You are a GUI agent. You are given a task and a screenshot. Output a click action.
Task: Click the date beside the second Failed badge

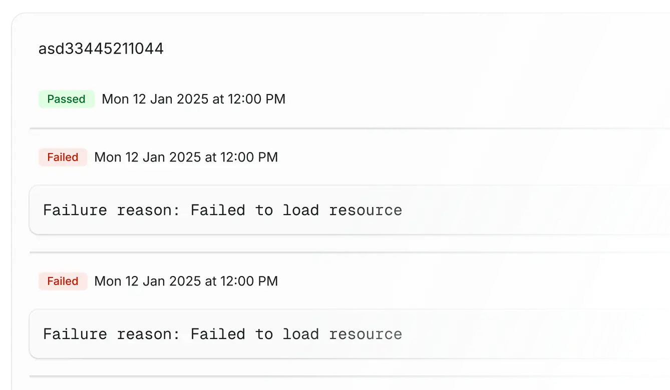point(148,281)
